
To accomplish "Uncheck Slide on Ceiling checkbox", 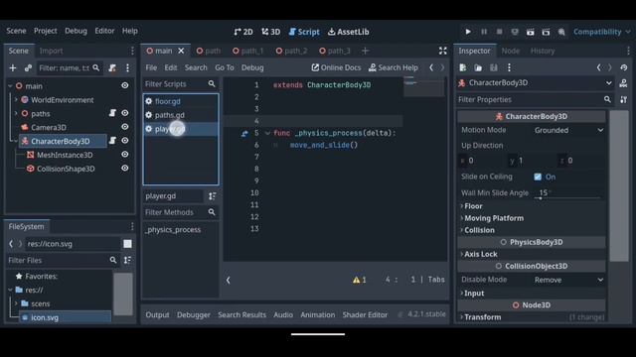I will pyautogui.click(x=538, y=177).
